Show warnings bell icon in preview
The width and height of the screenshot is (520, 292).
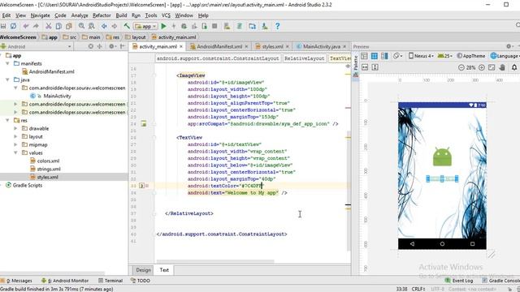click(x=514, y=67)
